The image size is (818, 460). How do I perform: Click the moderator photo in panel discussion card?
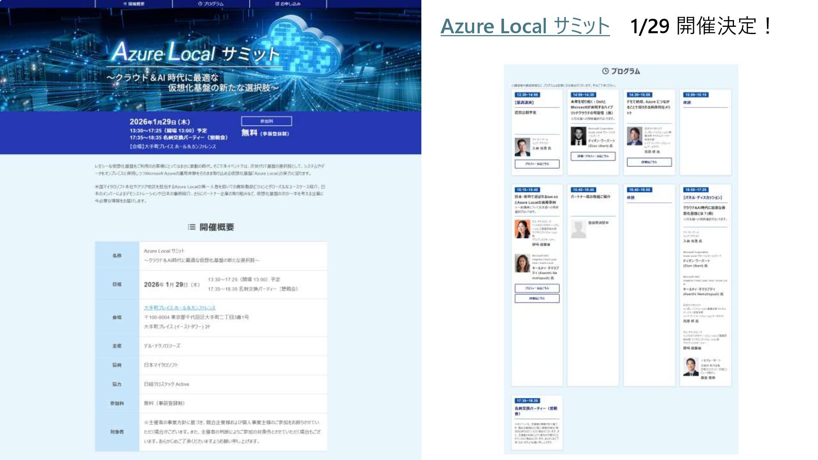point(691,367)
